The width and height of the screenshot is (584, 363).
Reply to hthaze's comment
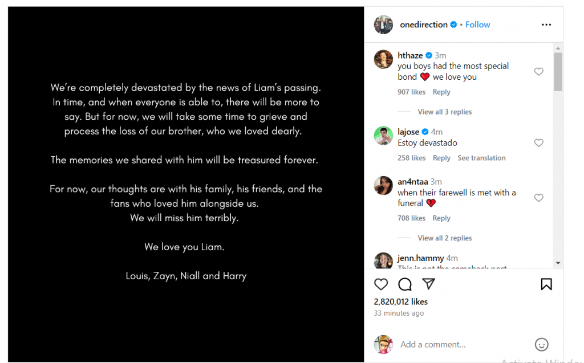click(441, 92)
